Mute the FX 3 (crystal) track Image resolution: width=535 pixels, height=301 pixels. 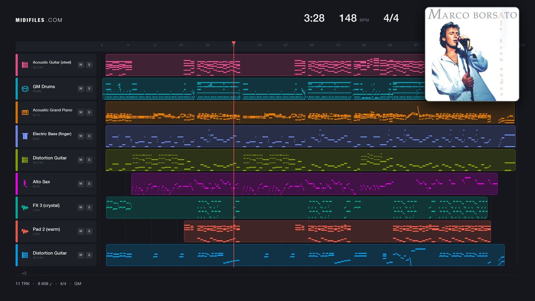click(x=81, y=208)
